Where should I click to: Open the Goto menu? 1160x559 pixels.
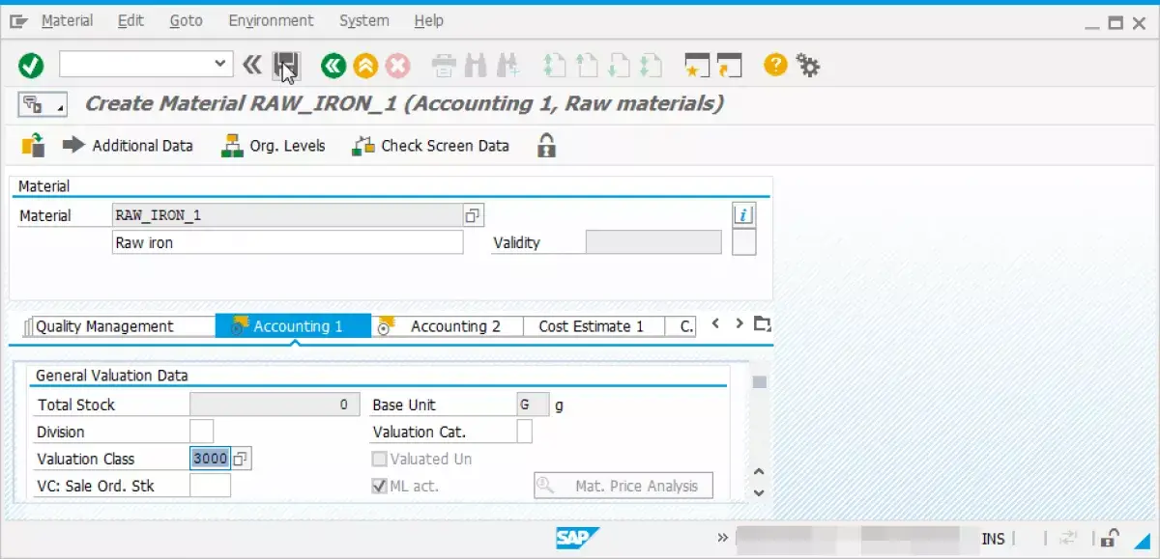(x=186, y=20)
